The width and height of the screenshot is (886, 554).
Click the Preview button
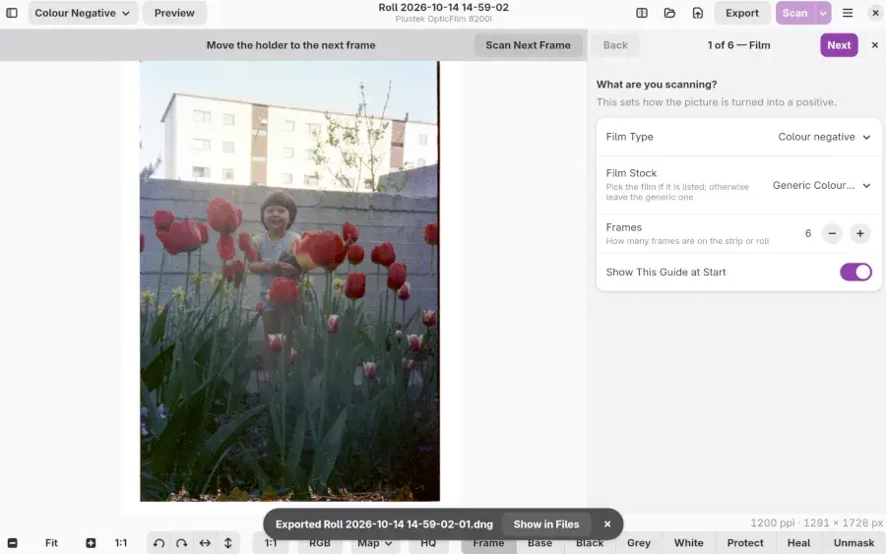(174, 13)
